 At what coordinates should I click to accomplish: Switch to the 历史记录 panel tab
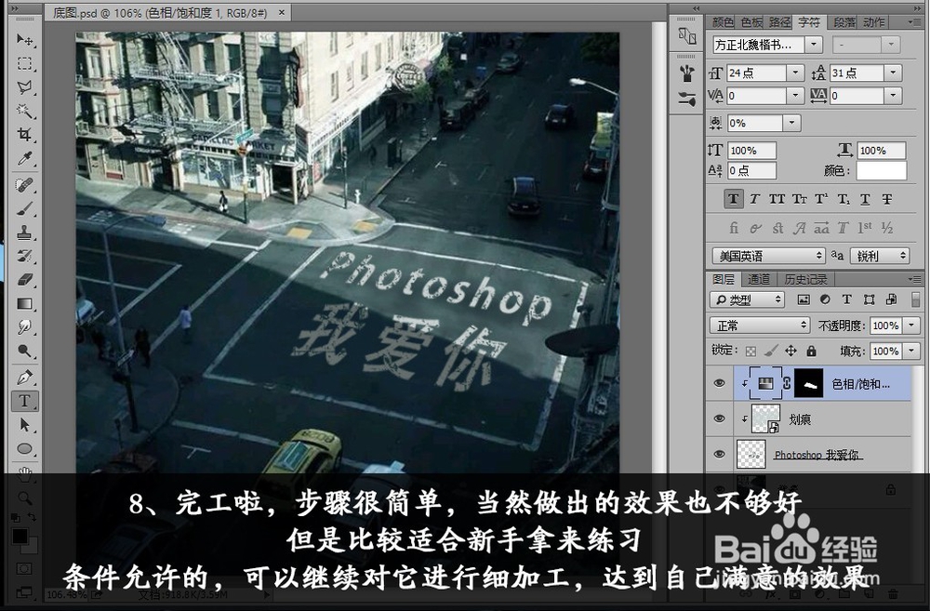[804, 279]
